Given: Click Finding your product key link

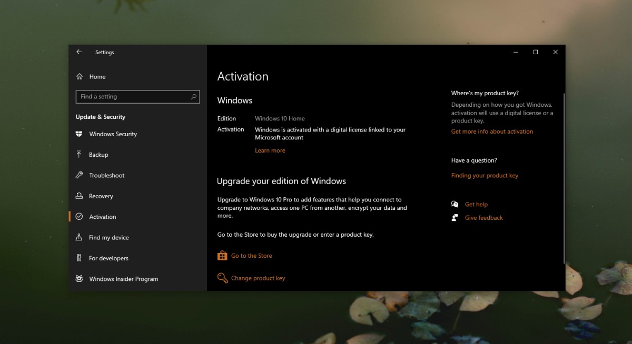Looking at the screenshot, I should (x=485, y=176).
